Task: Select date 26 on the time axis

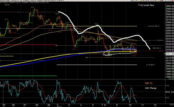Action: (13, 105)
